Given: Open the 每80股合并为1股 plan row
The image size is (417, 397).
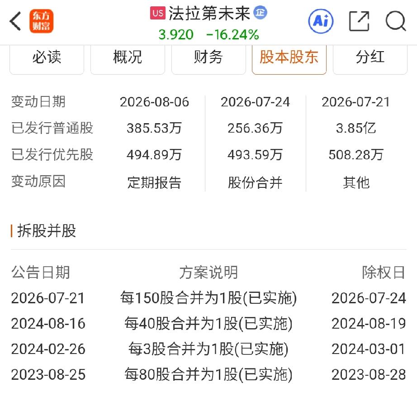Looking at the screenshot, I should (x=208, y=375).
